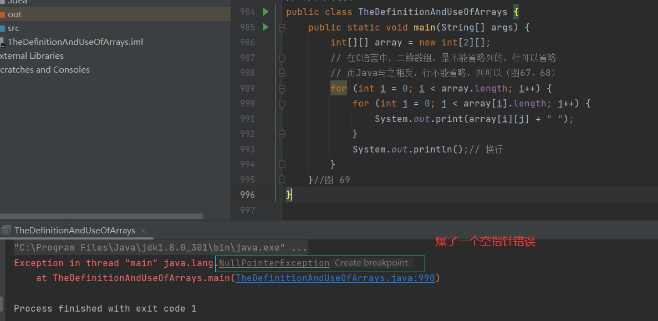Click the .iml file icon
658x321 pixels.
click(2, 42)
